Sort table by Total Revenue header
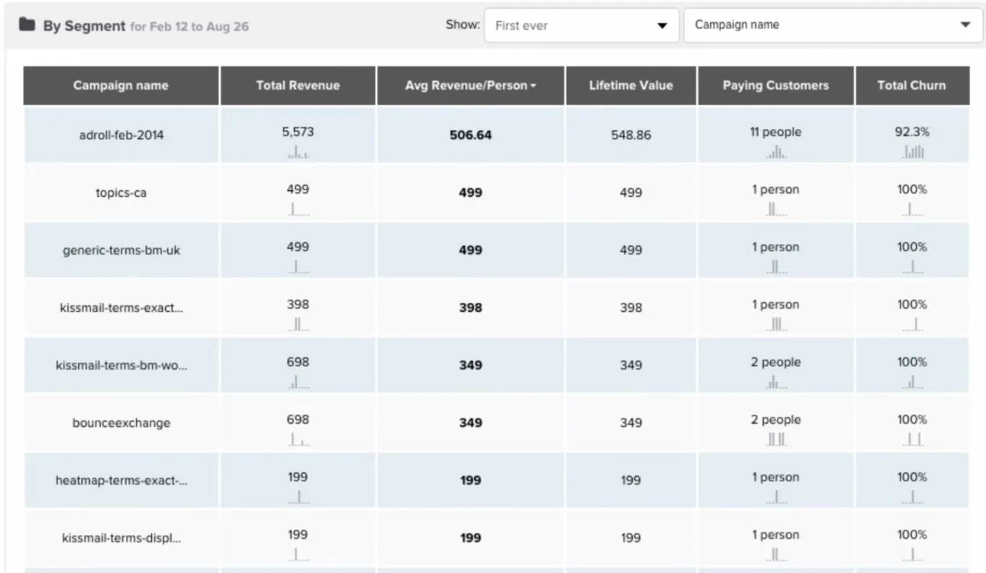986x573 pixels. (x=298, y=85)
